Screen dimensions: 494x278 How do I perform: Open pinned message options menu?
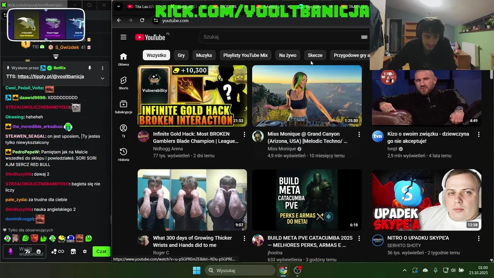pos(103,68)
